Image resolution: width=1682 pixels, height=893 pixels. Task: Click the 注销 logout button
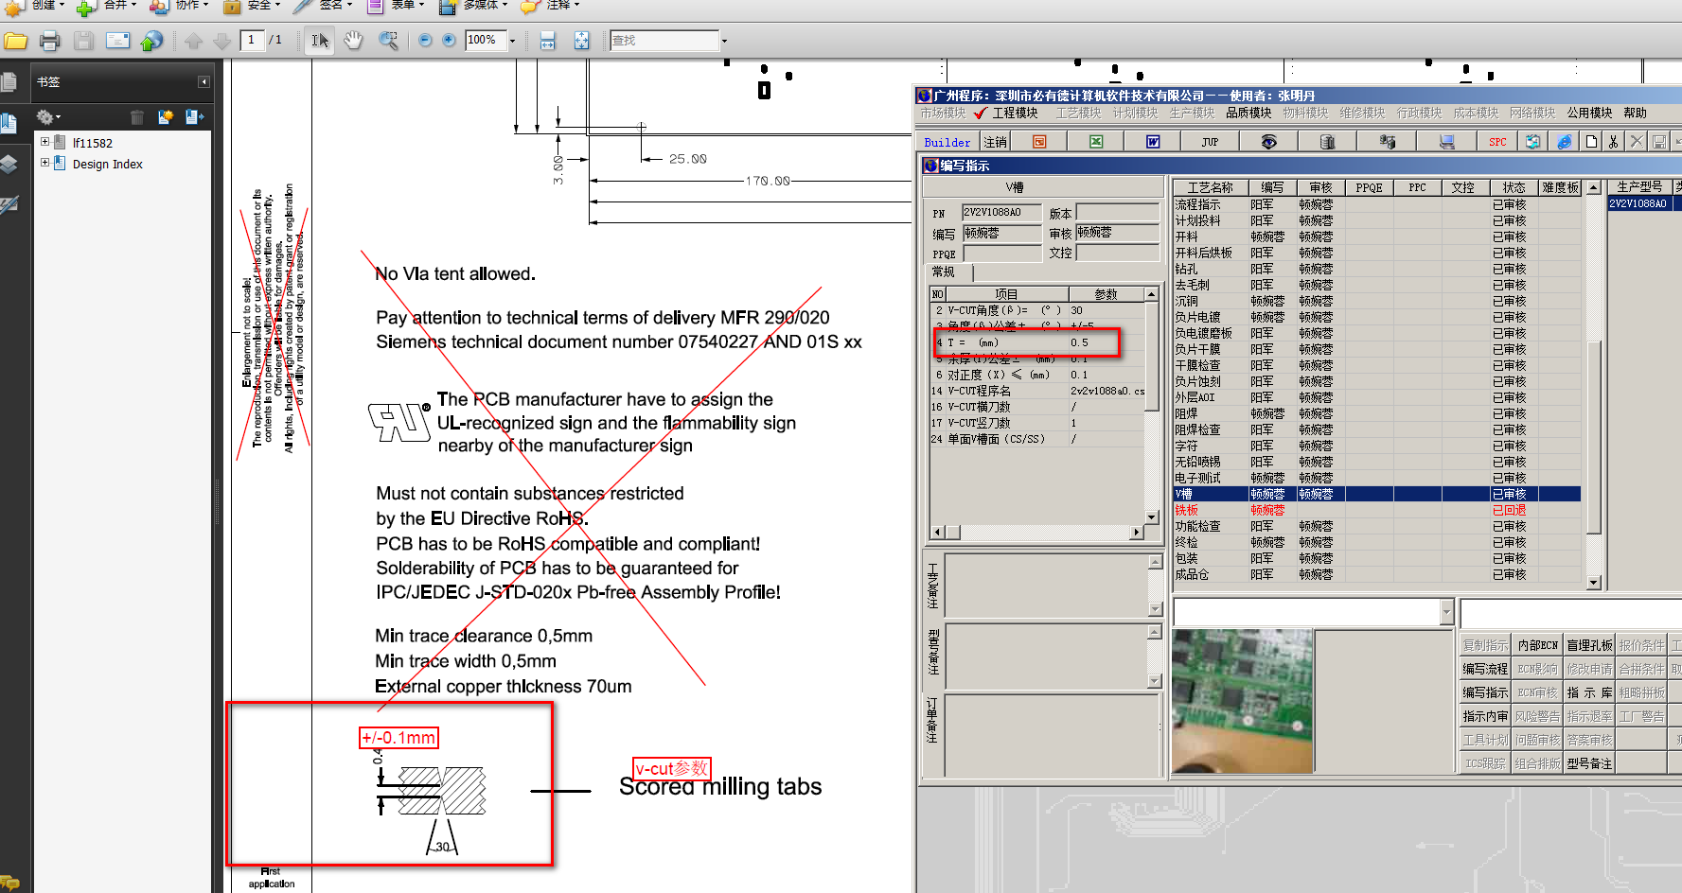click(x=996, y=142)
